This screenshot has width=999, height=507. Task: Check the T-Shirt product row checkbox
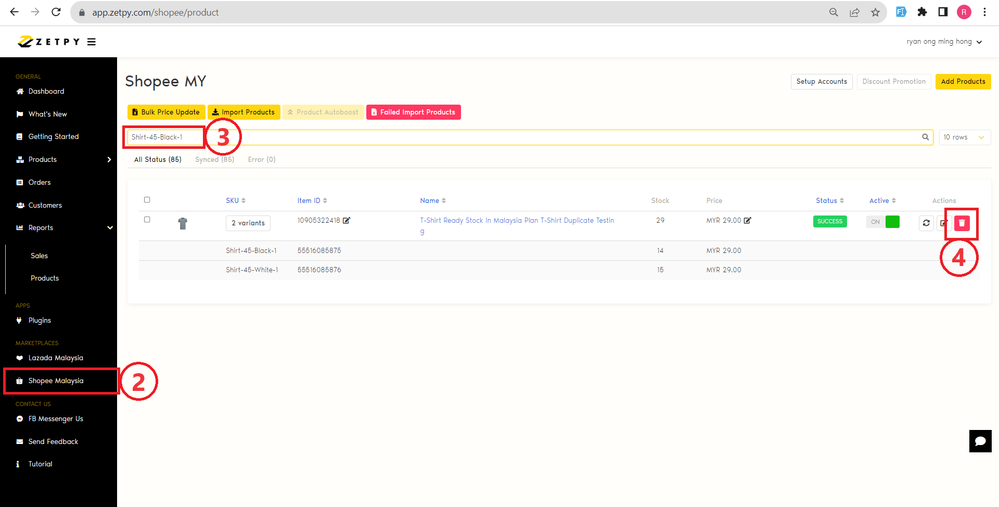click(x=147, y=220)
